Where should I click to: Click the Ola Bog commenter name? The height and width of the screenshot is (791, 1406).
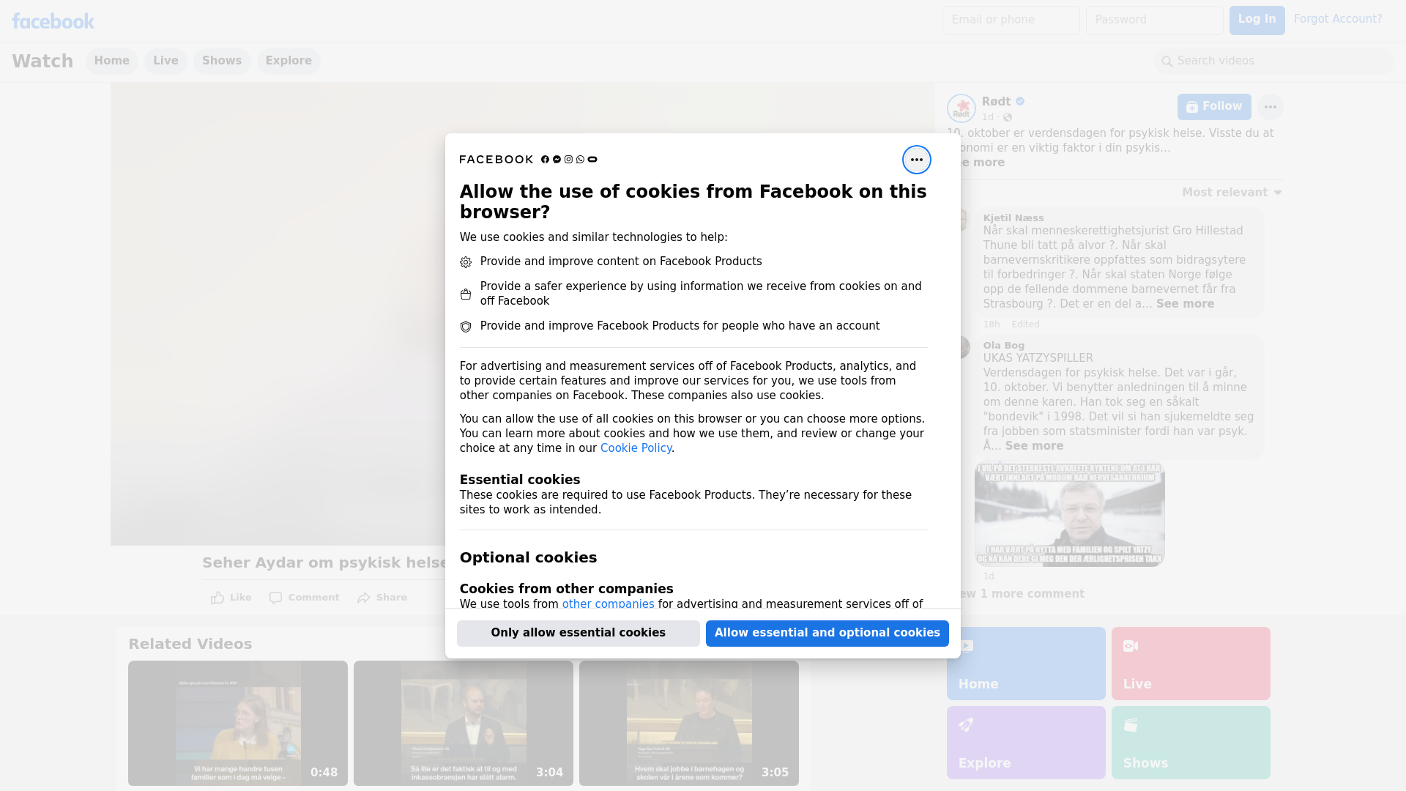pyautogui.click(x=1003, y=346)
